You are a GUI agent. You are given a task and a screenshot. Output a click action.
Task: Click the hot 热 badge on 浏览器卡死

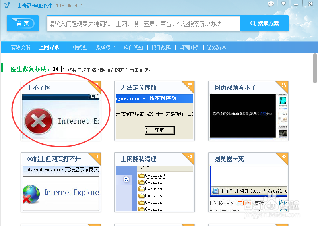coord(284,156)
